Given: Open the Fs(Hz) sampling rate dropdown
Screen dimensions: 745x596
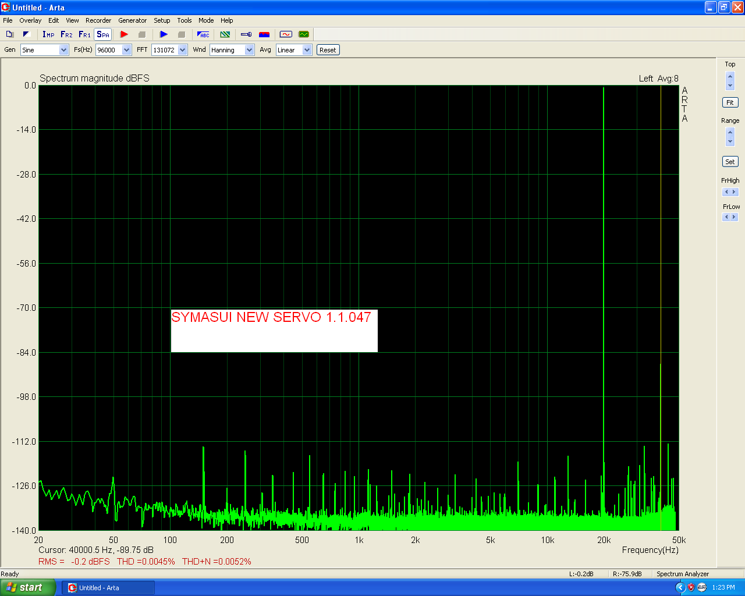Looking at the screenshot, I should [x=127, y=50].
